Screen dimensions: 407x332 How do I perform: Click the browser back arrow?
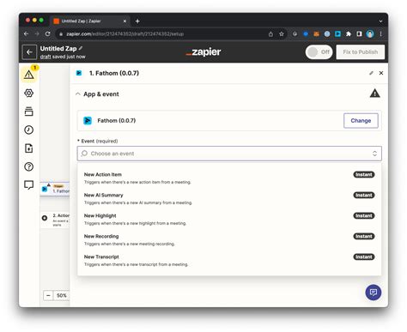coord(27,33)
